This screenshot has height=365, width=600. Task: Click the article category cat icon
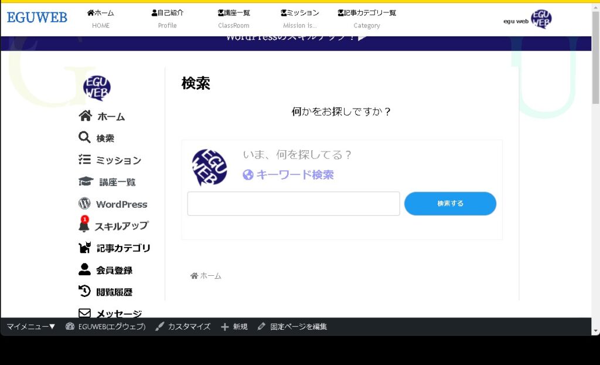click(84, 248)
